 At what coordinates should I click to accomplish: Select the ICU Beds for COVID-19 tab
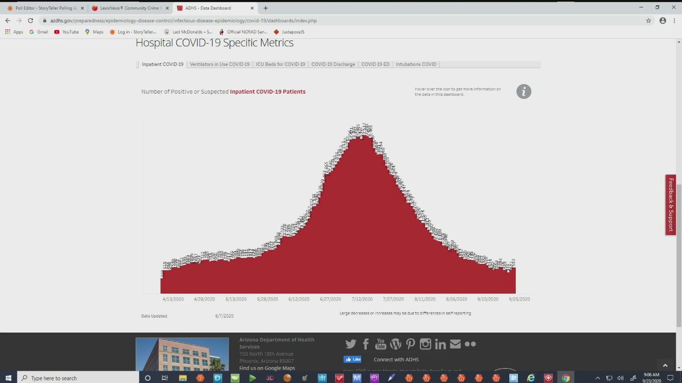[280, 64]
